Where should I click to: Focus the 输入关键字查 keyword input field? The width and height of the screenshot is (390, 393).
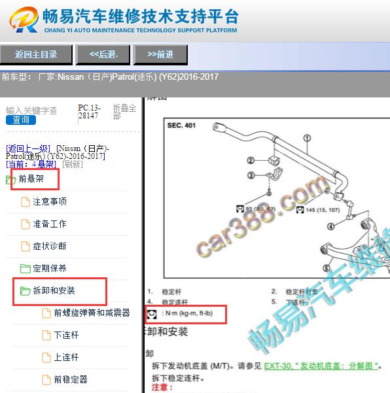(31, 111)
